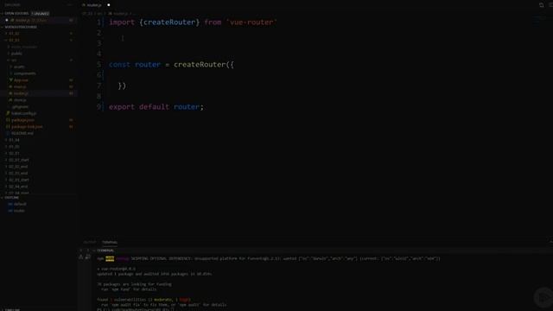The image size is (553, 311).
Task: Open package-lock.json file
Action: [27, 127]
